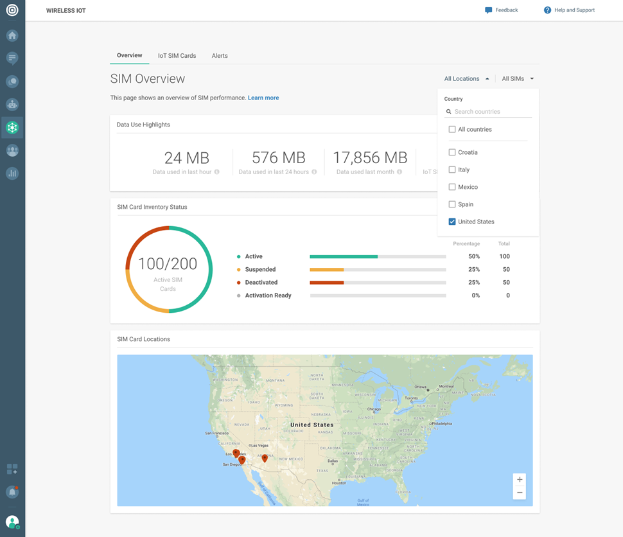The image size is (623, 537).
Task: Enable the All countries checkbox
Action: pos(452,129)
